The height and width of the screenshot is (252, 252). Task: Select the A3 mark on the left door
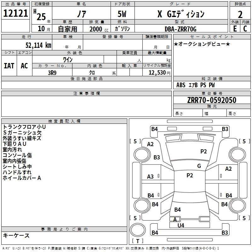pyautogui.click(x=151, y=175)
